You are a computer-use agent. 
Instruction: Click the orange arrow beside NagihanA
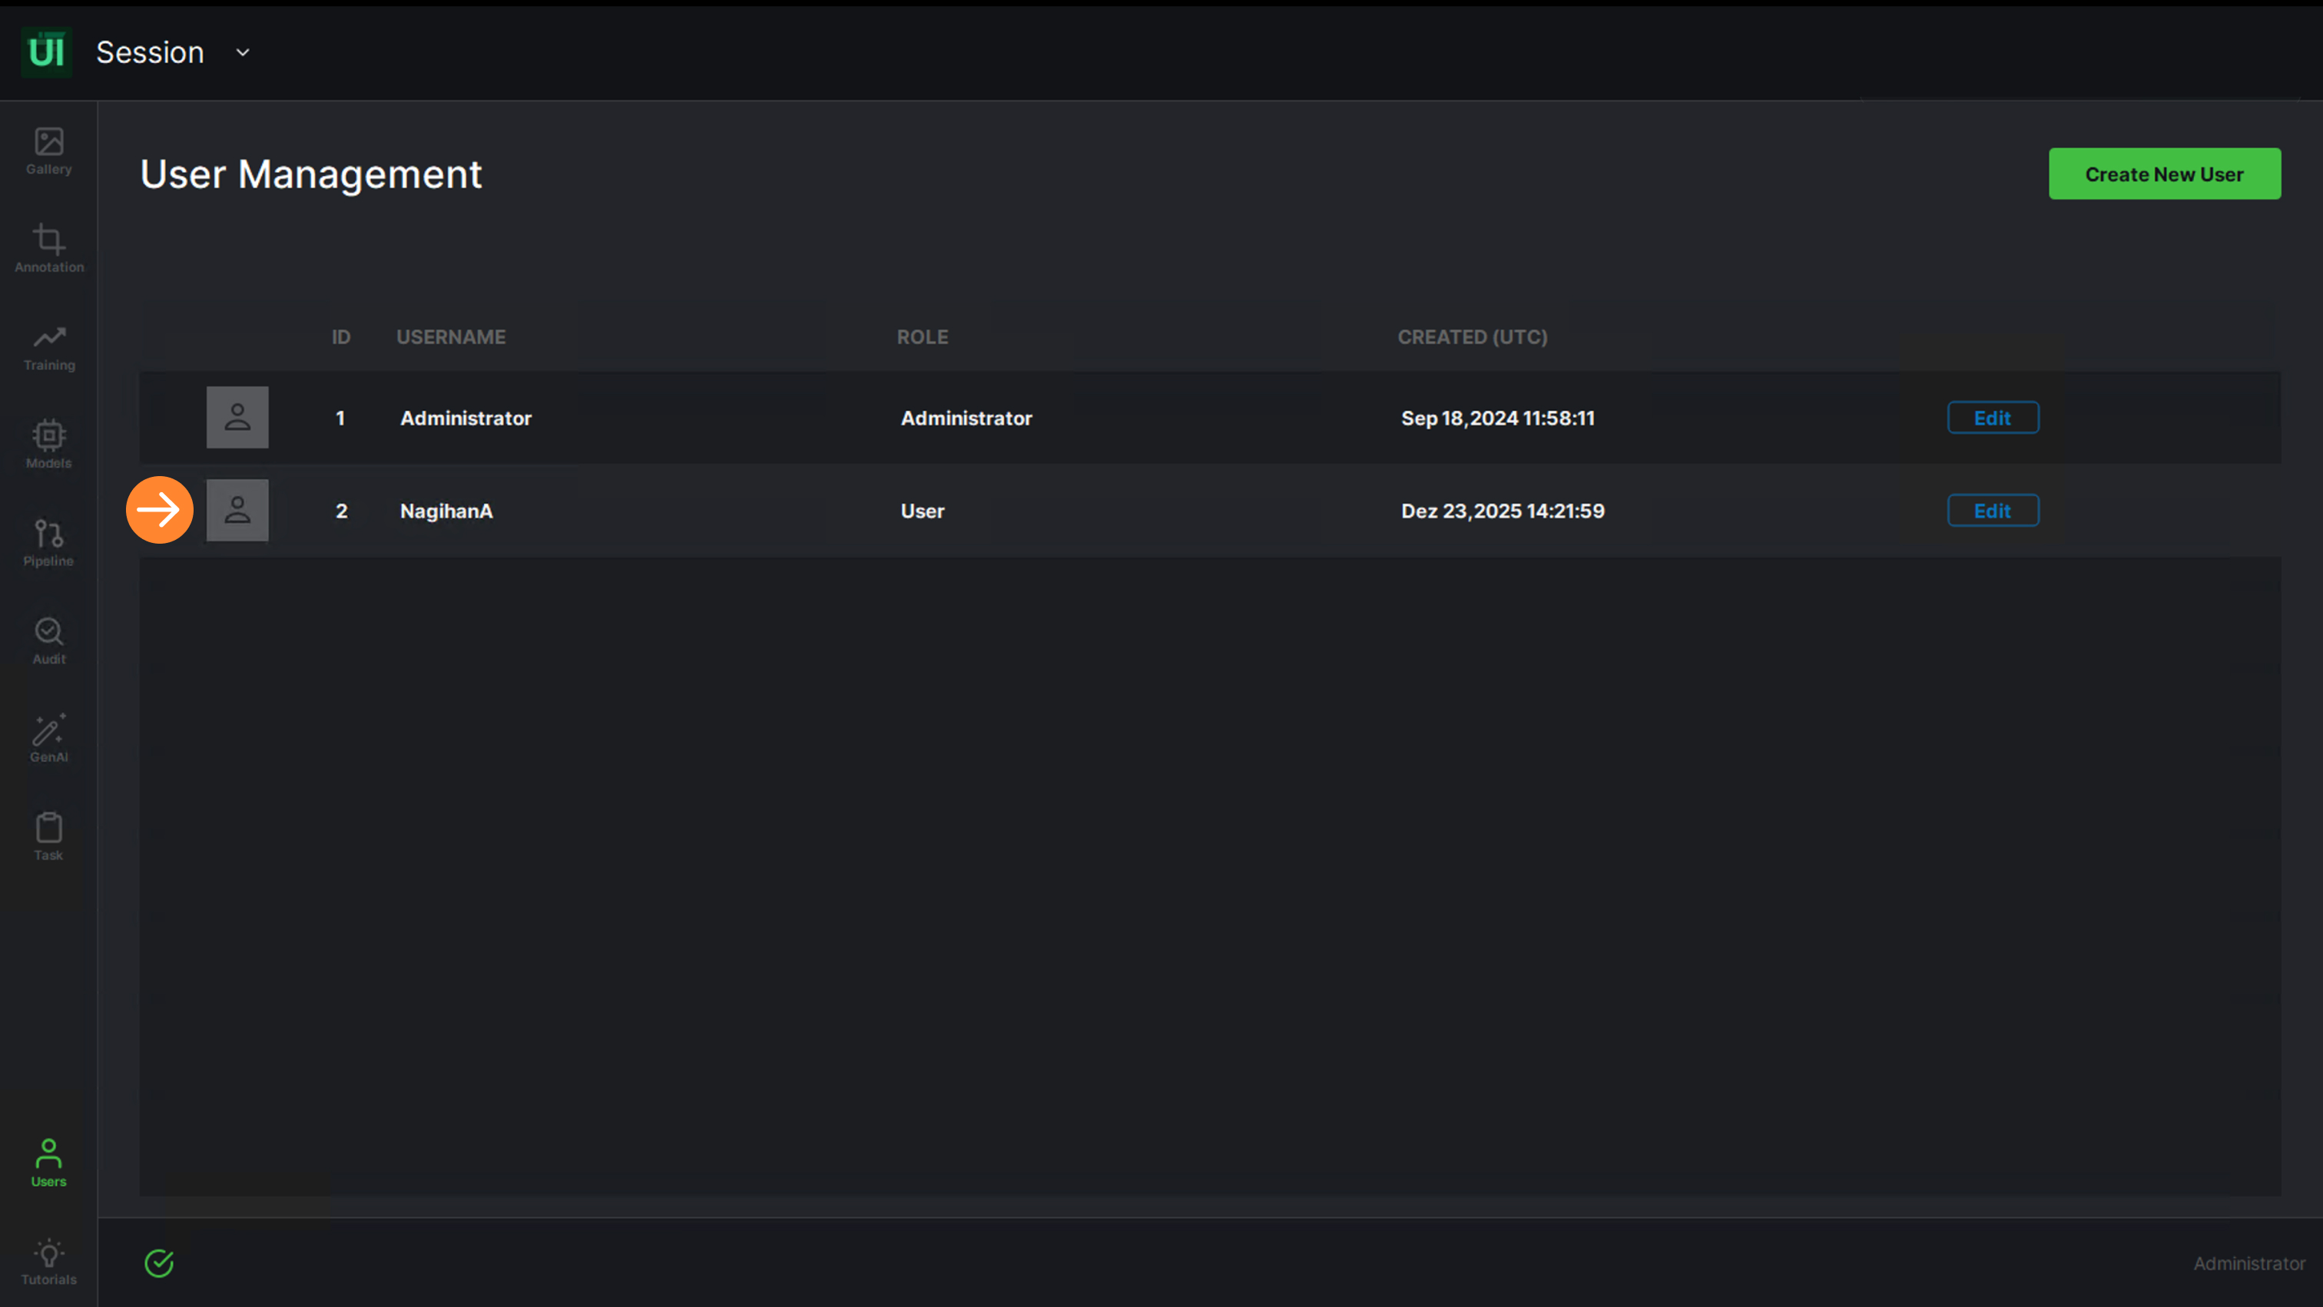(x=160, y=510)
